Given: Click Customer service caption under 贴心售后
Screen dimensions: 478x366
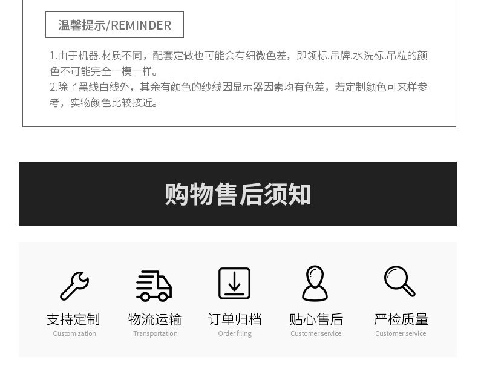Looking at the screenshot, I should point(316,333).
